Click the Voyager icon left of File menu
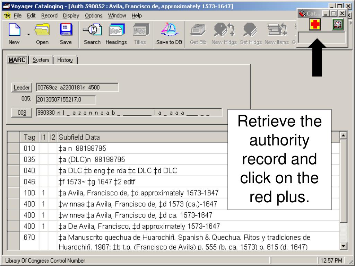The width and height of the screenshot is (355, 266). (x=7, y=16)
